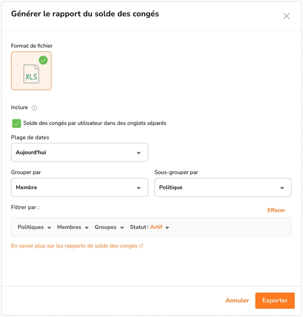Toggle Solde des congés par utilisateur checkbox
This screenshot has width=303, height=317.
[x=17, y=123]
